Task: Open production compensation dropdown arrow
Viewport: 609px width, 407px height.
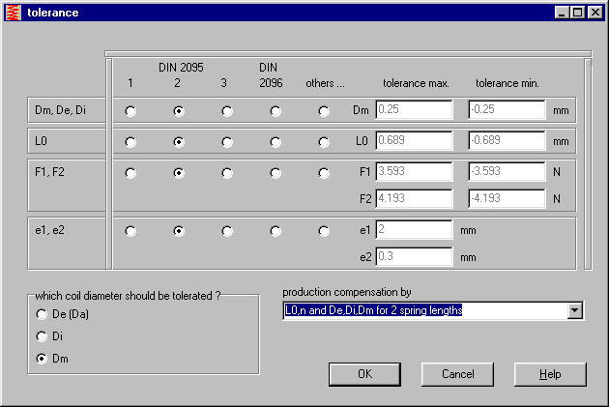Action: click(x=575, y=310)
